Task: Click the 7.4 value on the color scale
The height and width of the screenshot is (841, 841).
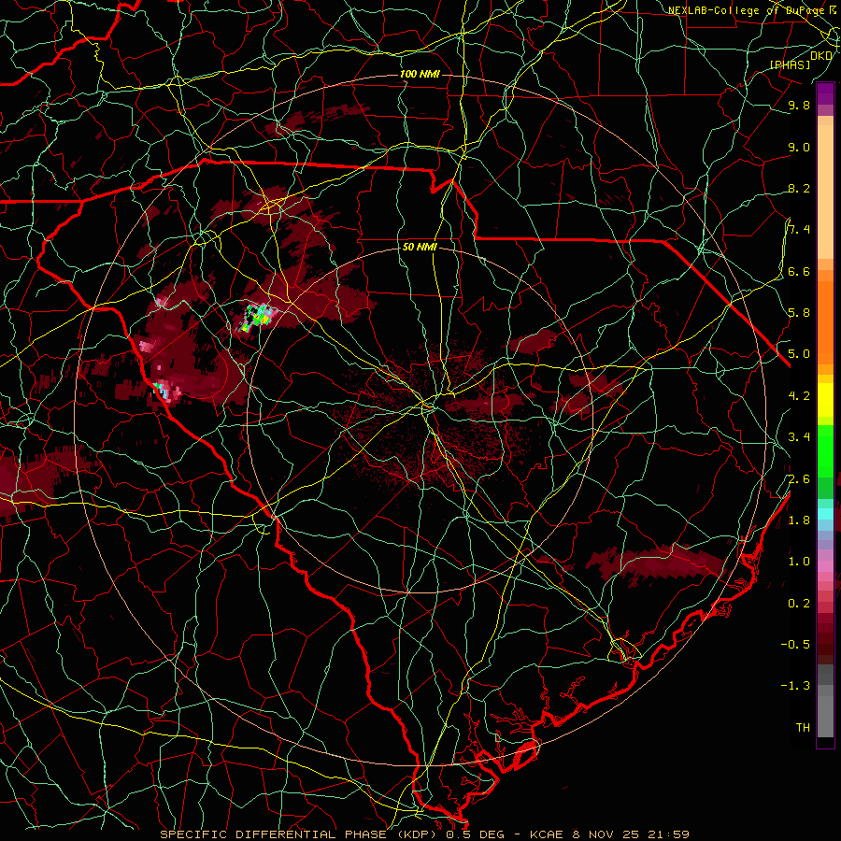Action: [799, 230]
